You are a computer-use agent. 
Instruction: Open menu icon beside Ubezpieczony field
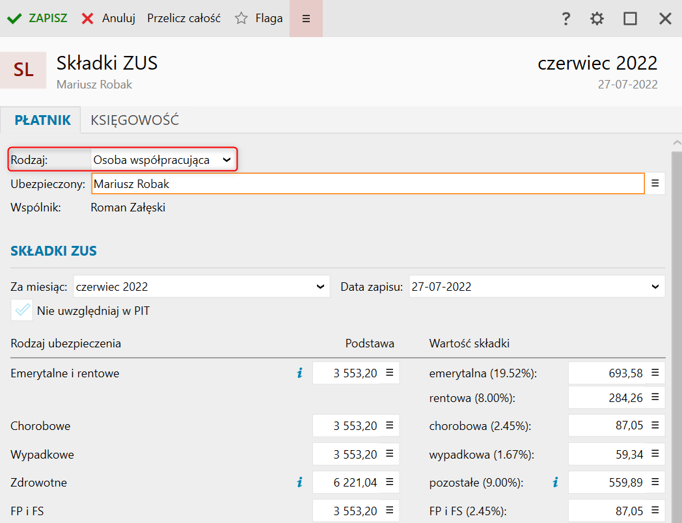point(655,183)
